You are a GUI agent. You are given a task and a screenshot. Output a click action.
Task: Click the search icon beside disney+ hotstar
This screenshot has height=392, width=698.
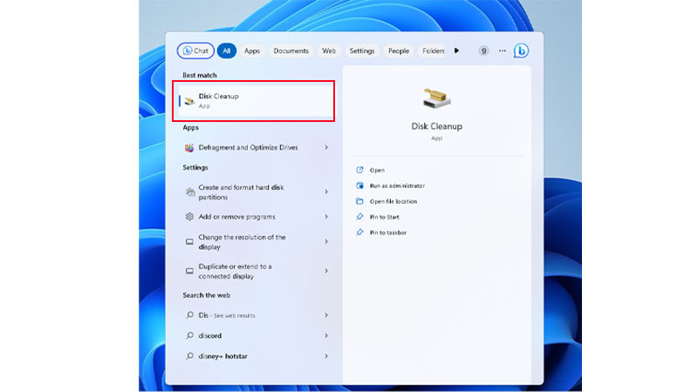pos(189,356)
